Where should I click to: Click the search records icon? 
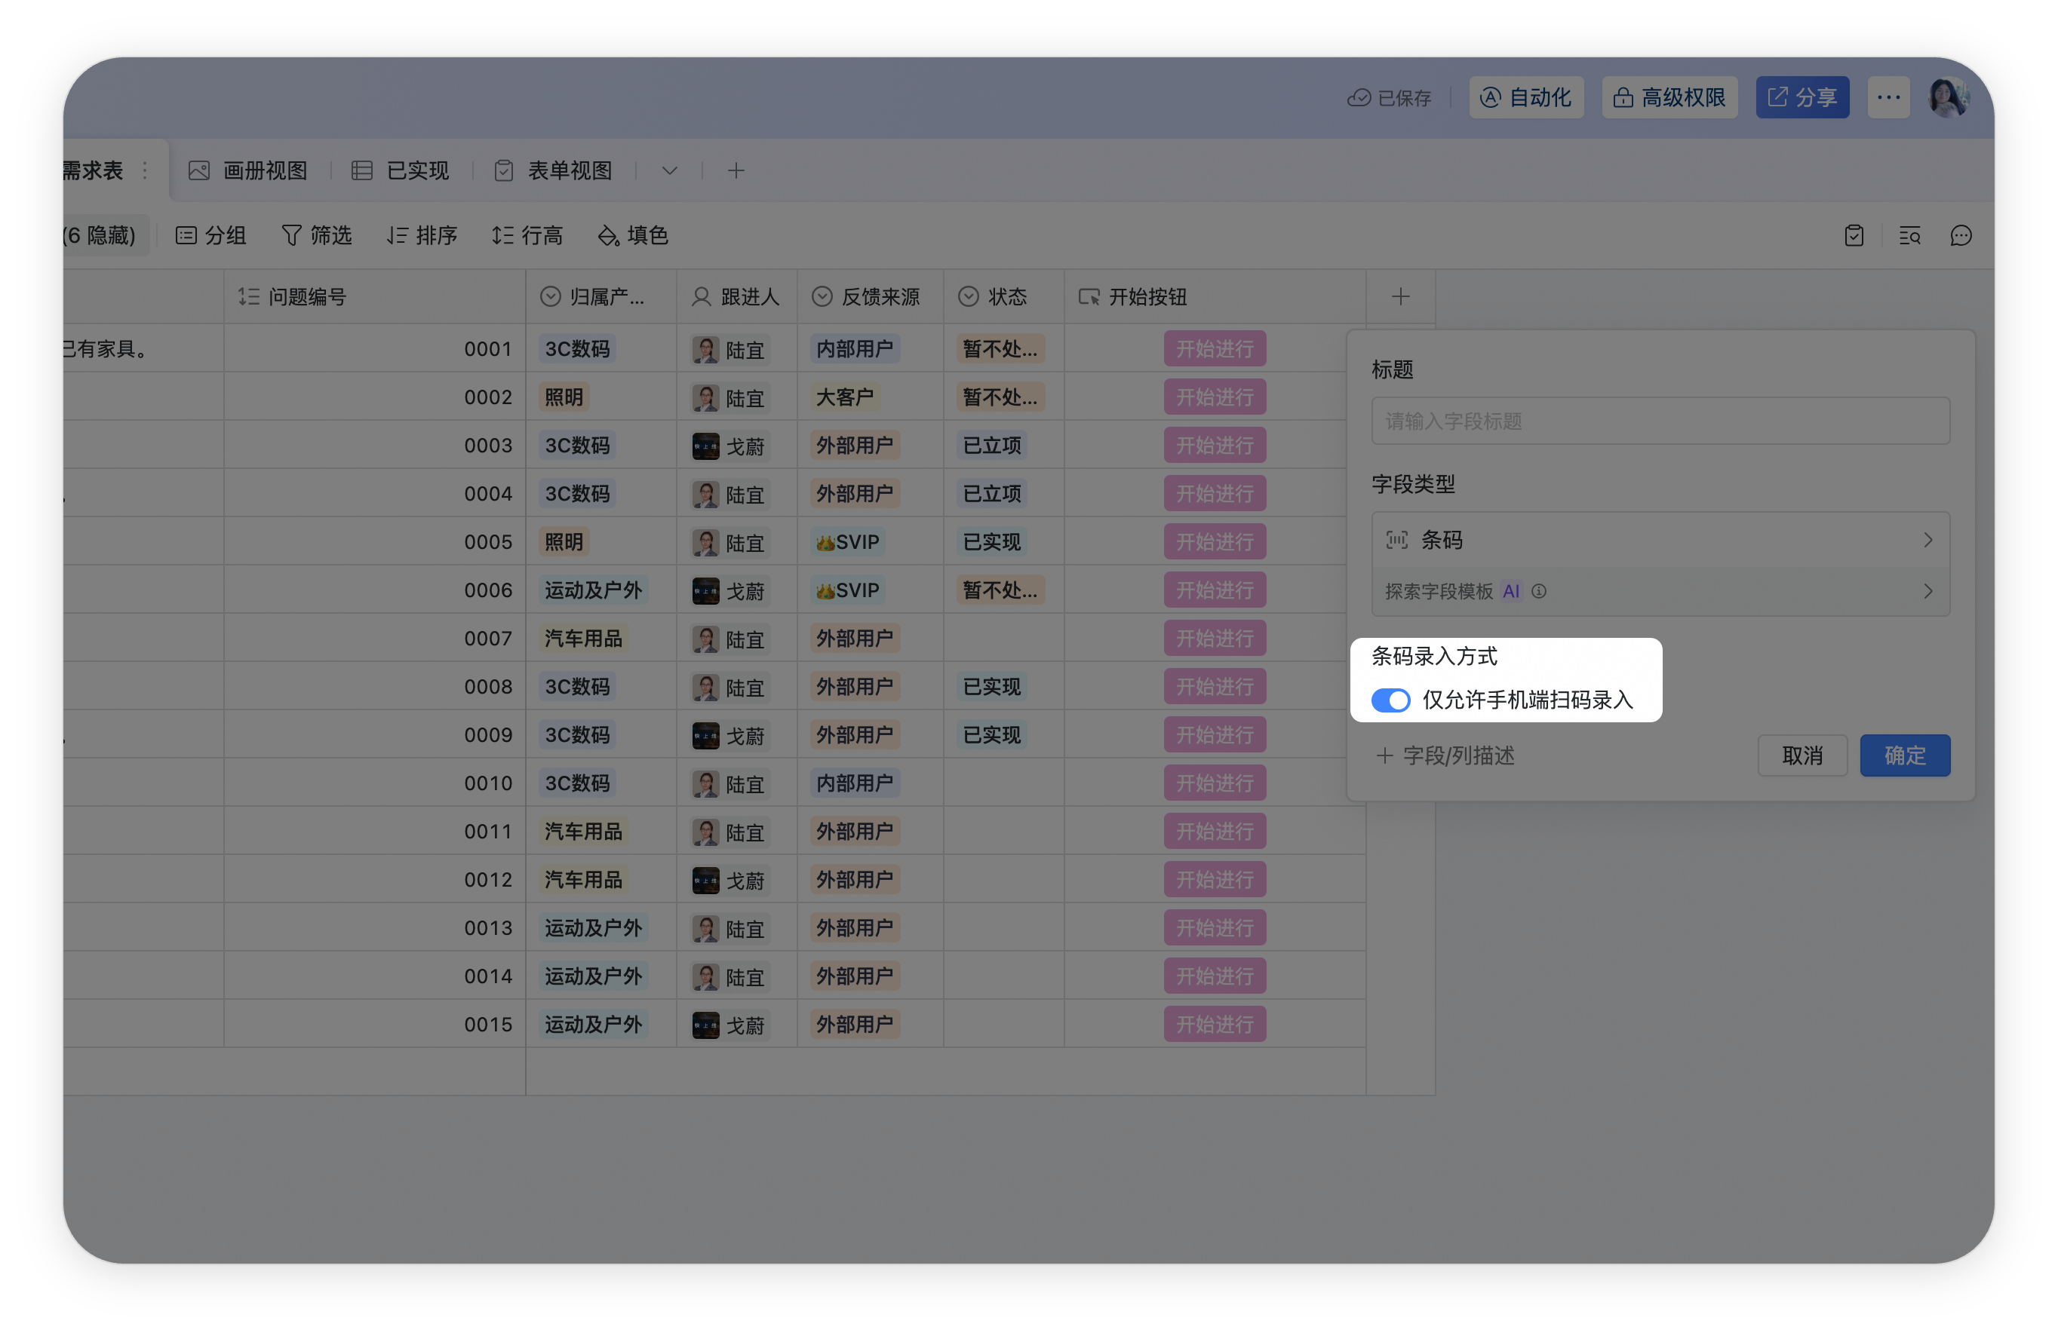[x=1909, y=235]
